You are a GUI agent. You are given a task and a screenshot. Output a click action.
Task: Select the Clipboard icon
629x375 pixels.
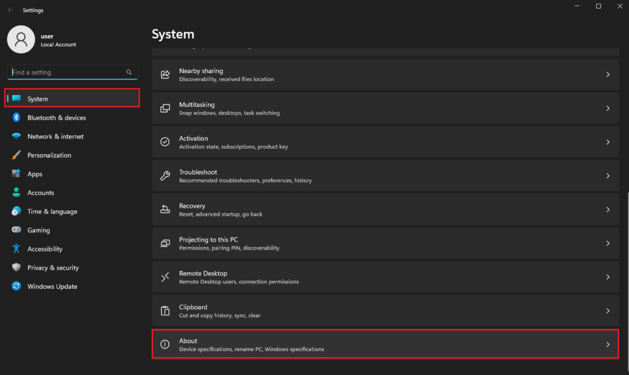tap(165, 310)
